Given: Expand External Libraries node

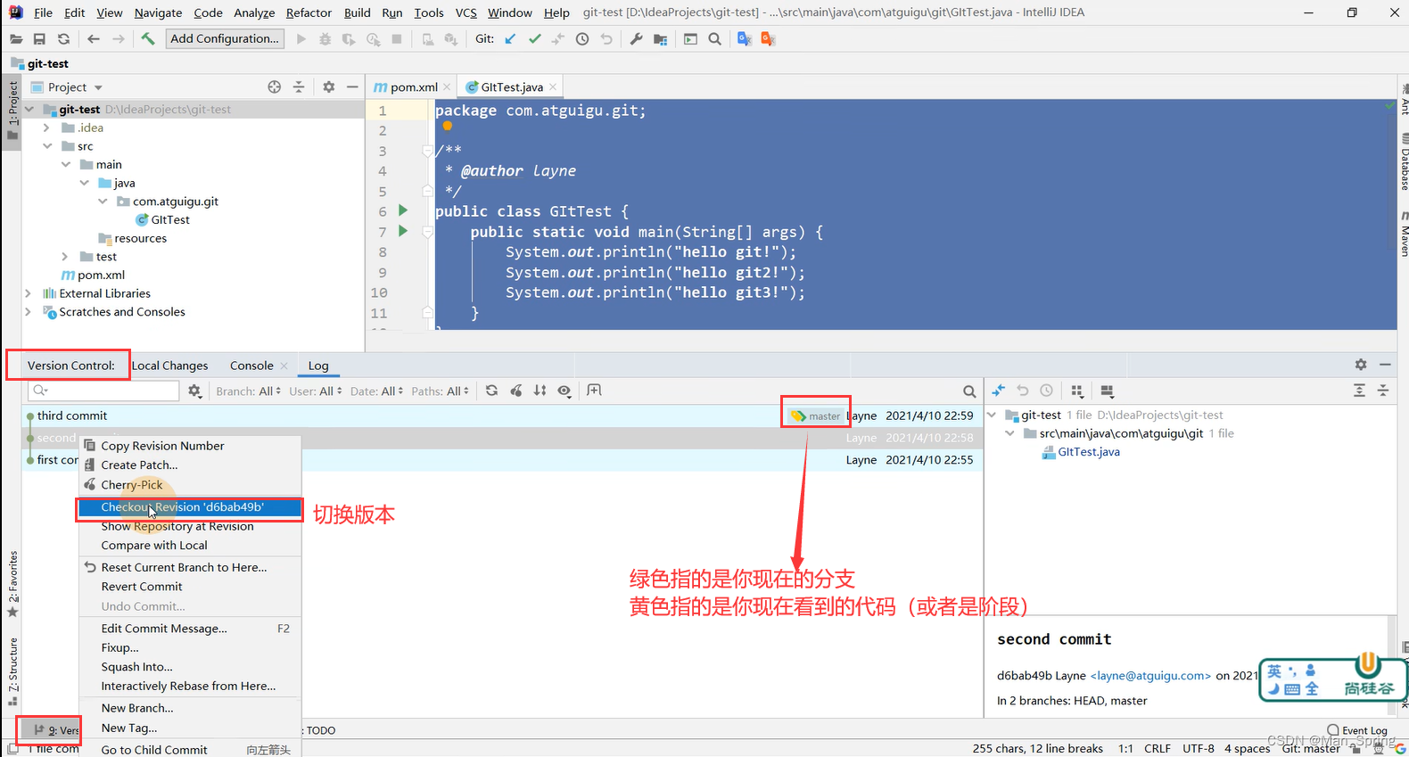Looking at the screenshot, I should (x=29, y=293).
